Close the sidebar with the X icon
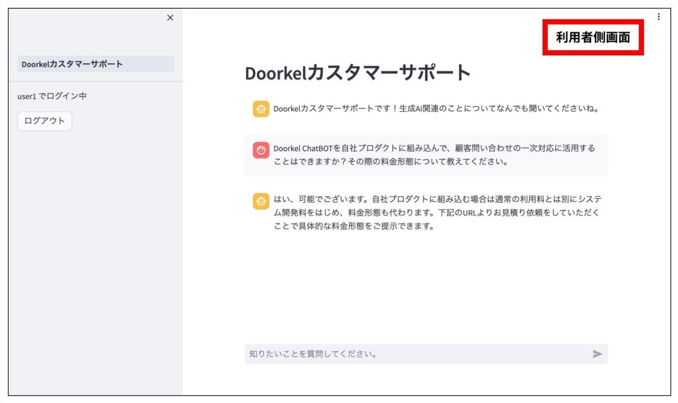 (x=170, y=18)
